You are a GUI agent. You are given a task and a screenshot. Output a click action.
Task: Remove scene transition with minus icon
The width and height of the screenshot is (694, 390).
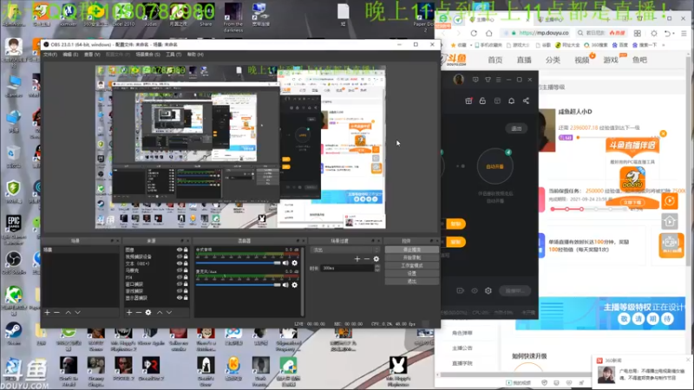point(366,259)
